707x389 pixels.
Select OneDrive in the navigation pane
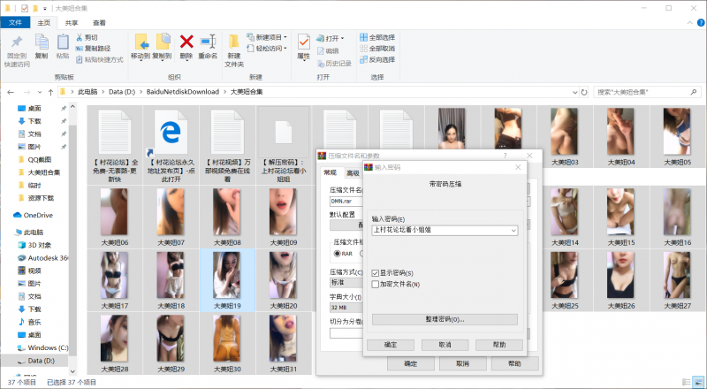pos(38,215)
